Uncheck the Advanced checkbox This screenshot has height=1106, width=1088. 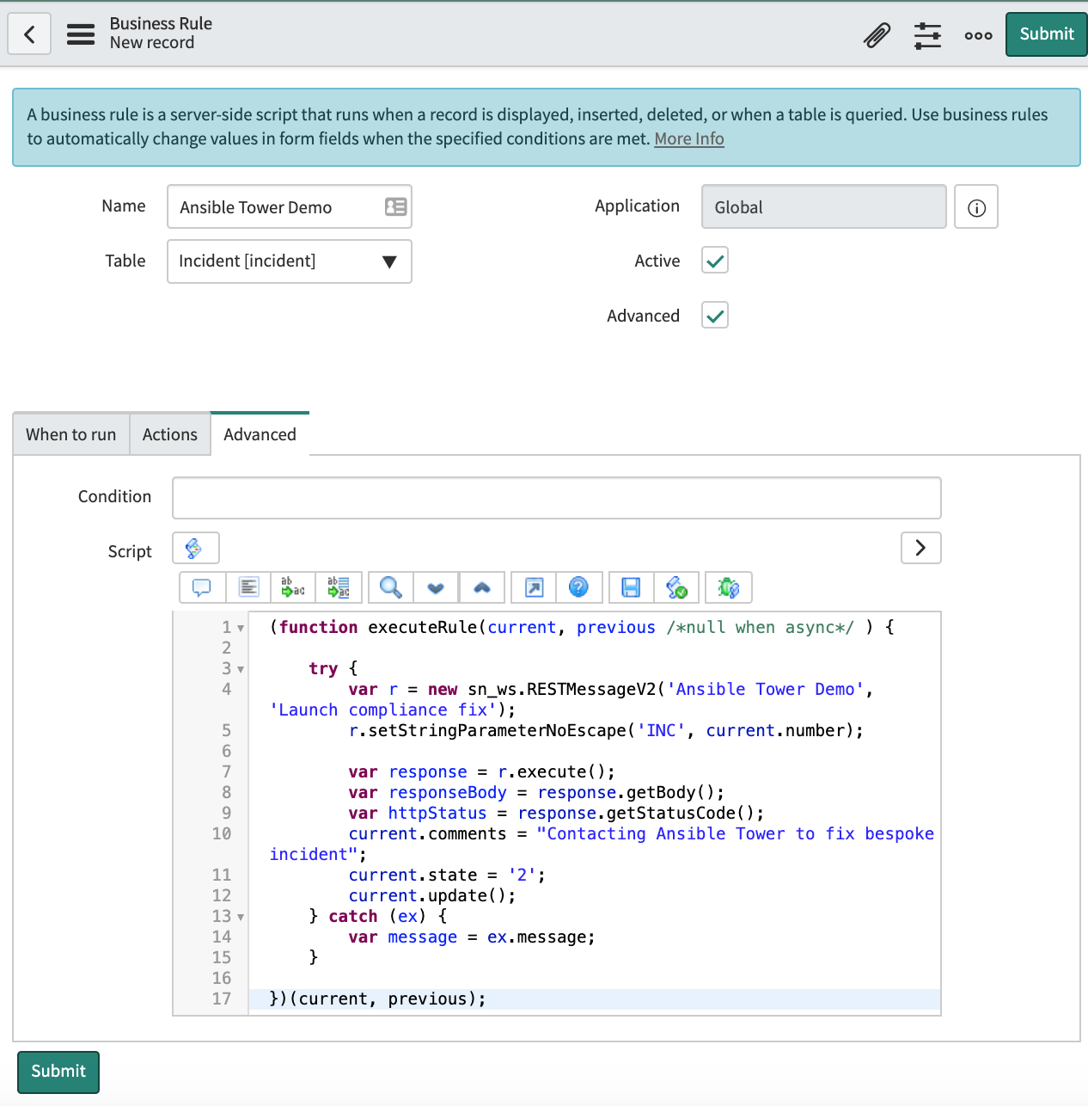point(715,316)
